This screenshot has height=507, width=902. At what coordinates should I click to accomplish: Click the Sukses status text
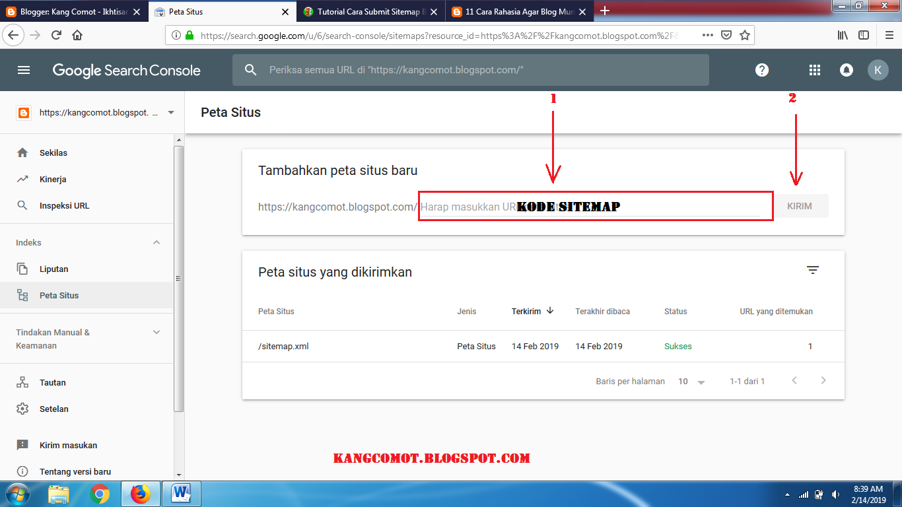(678, 346)
